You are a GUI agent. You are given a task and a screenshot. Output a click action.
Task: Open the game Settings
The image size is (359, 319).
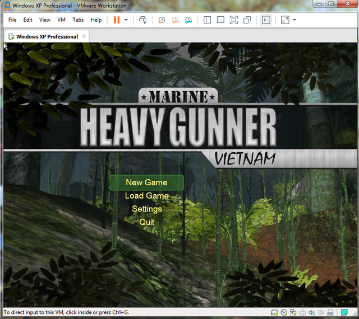point(147,209)
